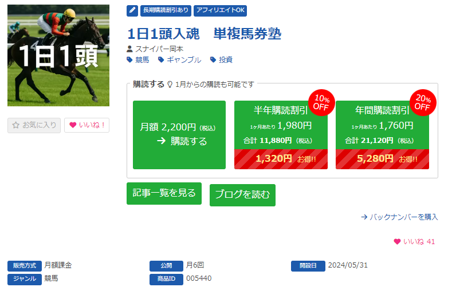This screenshot has height=291, width=452.
Task: Click the tag icon beside ギャンブル
Action: [162, 59]
